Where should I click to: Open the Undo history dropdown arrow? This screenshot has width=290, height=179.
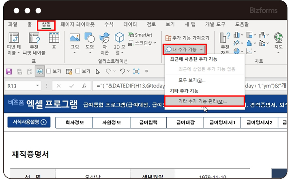128,71
